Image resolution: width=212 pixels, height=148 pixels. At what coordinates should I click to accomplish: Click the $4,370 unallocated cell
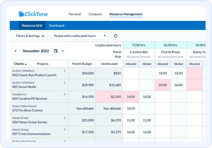click(x=109, y=132)
